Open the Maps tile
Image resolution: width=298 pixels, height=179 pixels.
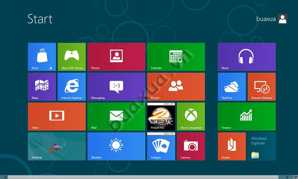pos(42,87)
